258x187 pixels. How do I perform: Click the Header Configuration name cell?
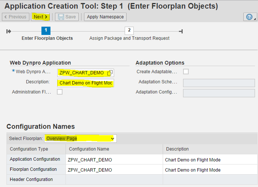point(114,179)
